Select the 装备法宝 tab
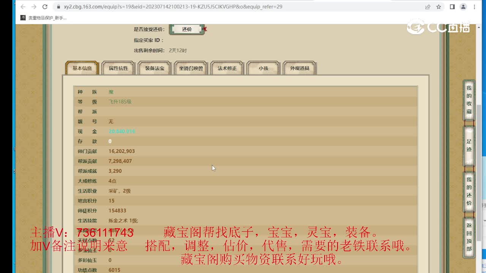The height and width of the screenshot is (273, 486). pyautogui.click(x=155, y=68)
